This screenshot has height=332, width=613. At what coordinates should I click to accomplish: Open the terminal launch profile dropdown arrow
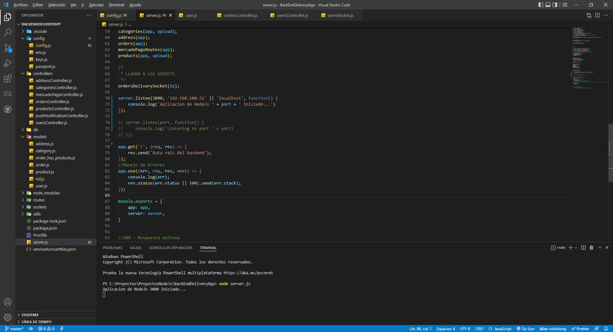click(x=576, y=248)
